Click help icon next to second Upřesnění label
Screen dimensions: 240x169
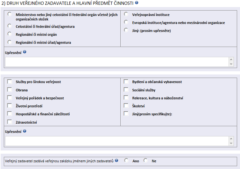pyautogui.click(x=25, y=131)
